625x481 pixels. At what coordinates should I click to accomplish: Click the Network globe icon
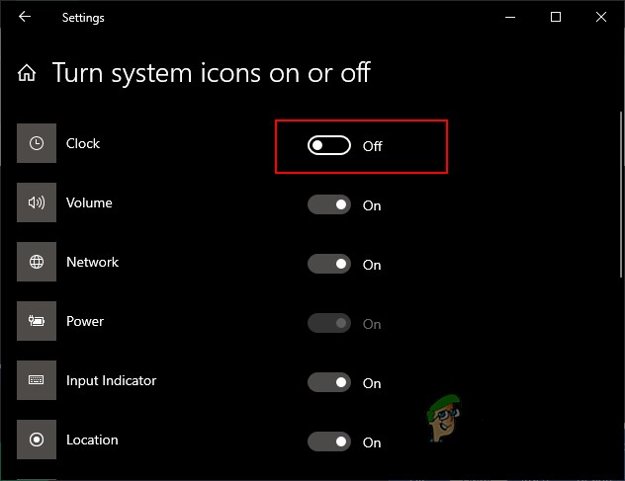point(37,262)
